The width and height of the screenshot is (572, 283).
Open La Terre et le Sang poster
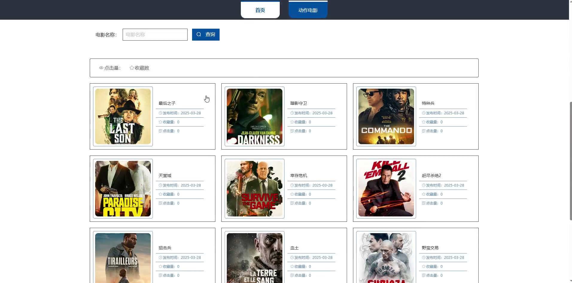tap(255, 258)
